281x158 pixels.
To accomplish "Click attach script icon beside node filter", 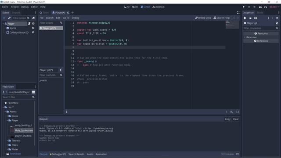I will (33, 18).
